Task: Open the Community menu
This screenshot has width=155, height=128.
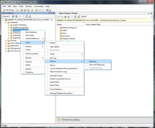Action: coord(39,6)
